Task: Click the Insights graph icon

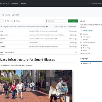Action: pyautogui.click(x=13, y=15)
